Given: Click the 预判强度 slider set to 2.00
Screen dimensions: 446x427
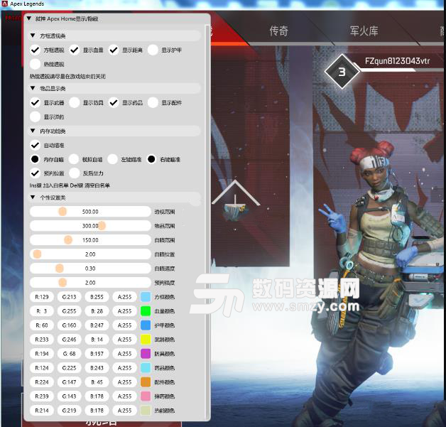Looking at the screenshot, I should coord(90,283).
